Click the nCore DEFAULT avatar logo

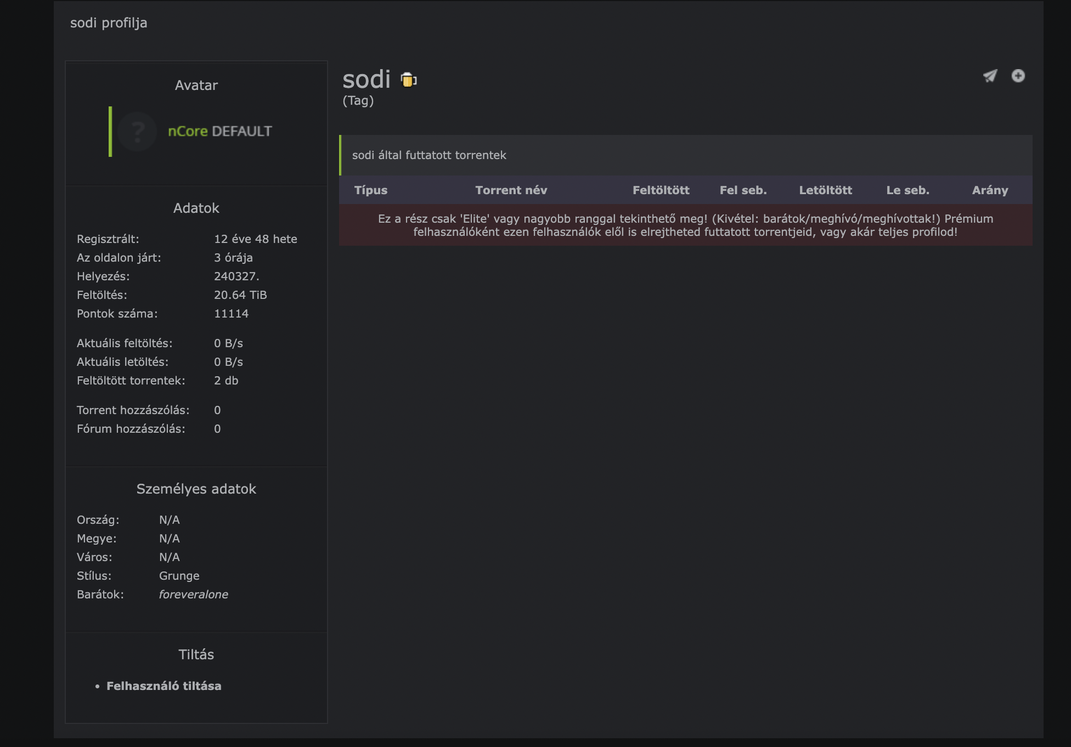[219, 132]
